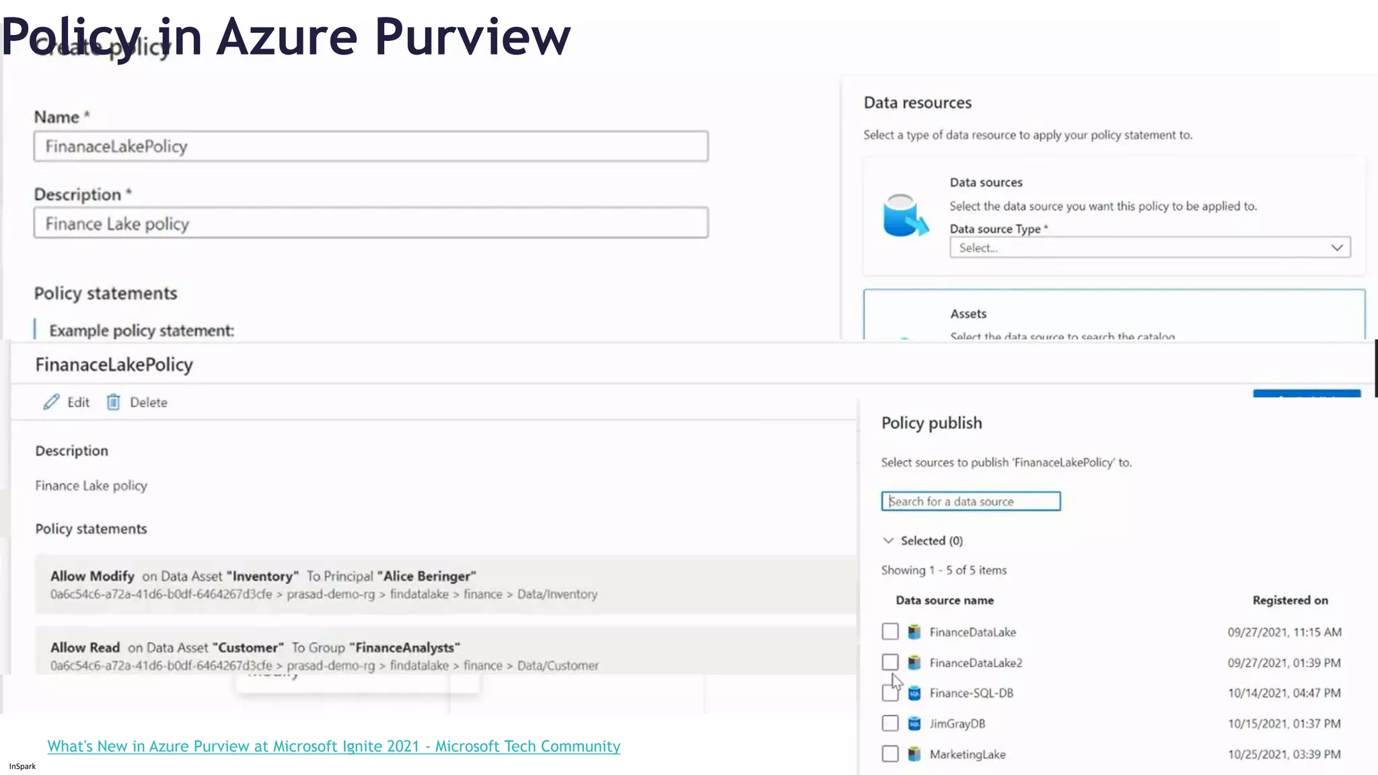Sort by Data source name column header
Screen dimensions: 1378x775
[x=945, y=600]
